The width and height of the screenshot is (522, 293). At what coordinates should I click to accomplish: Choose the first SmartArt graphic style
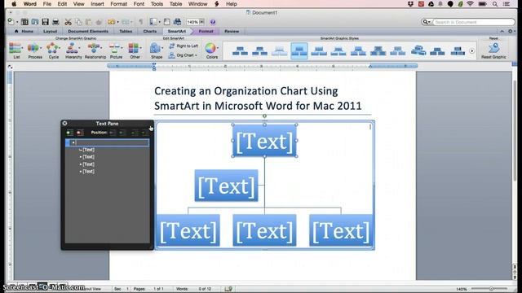tap(240, 51)
